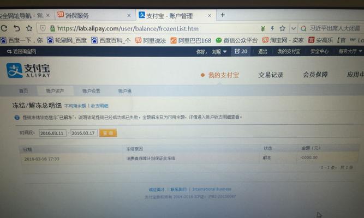The image size is (364, 218).
Task: Switch to the 消保服务 tab
Action: coord(95,15)
